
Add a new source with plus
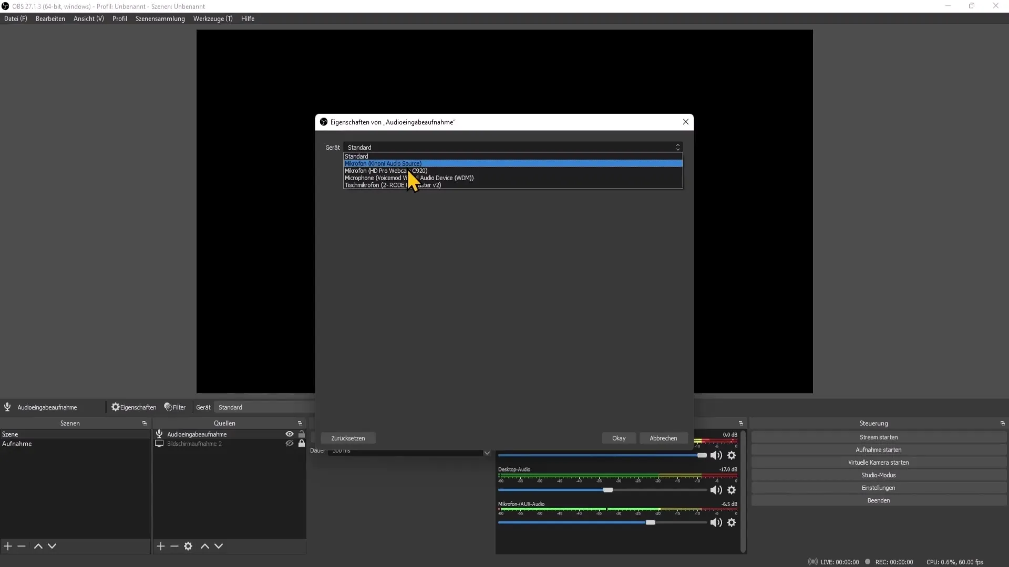point(161,546)
